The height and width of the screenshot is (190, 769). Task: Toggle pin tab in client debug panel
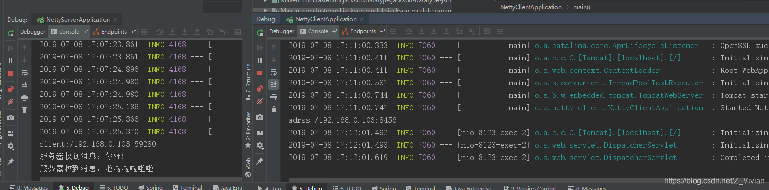pos(260,161)
